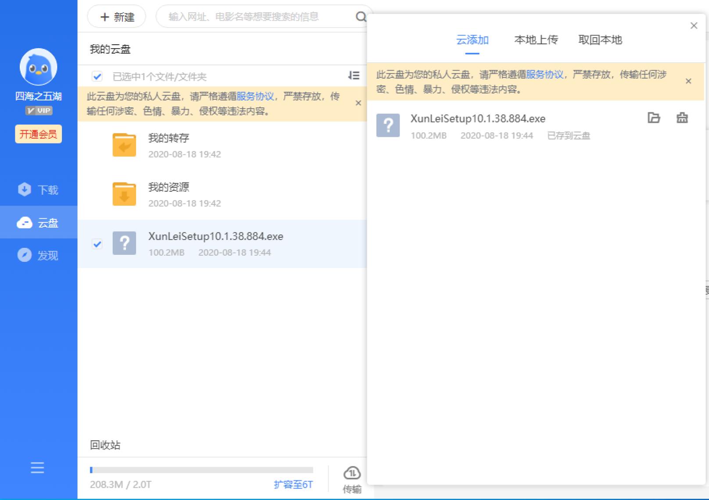Screen dimensions: 709x500
Task: Open the 我的转存 folder icon
Action: click(124, 145)
